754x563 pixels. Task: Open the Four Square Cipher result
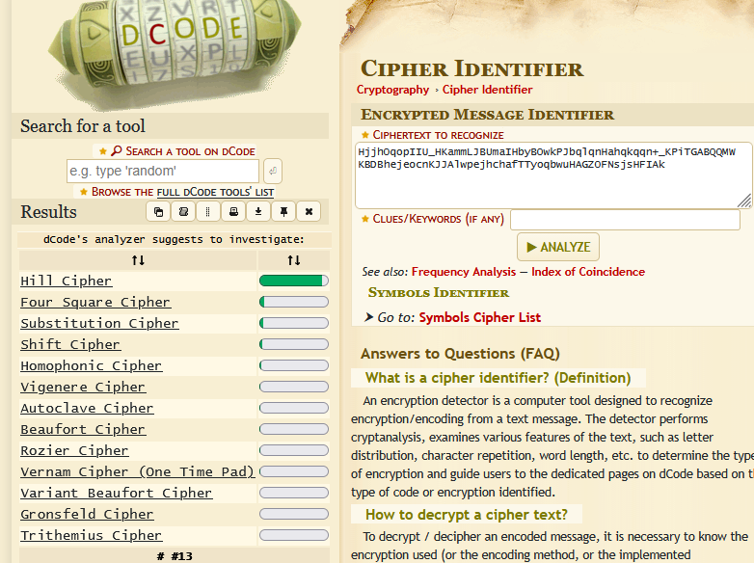(95, 302)
